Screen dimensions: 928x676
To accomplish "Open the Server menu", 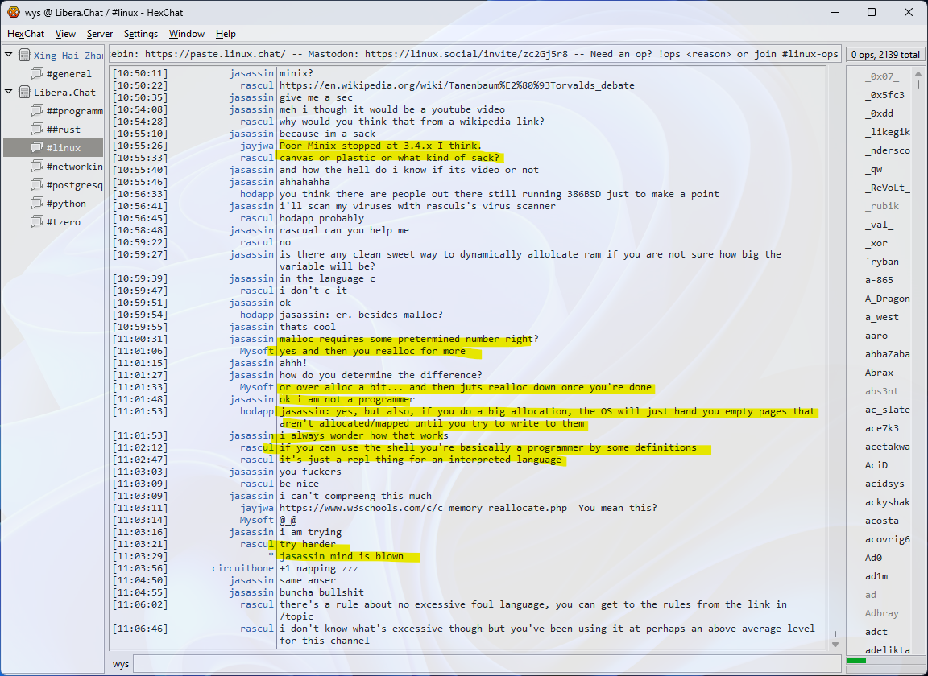I will [100, 34].
